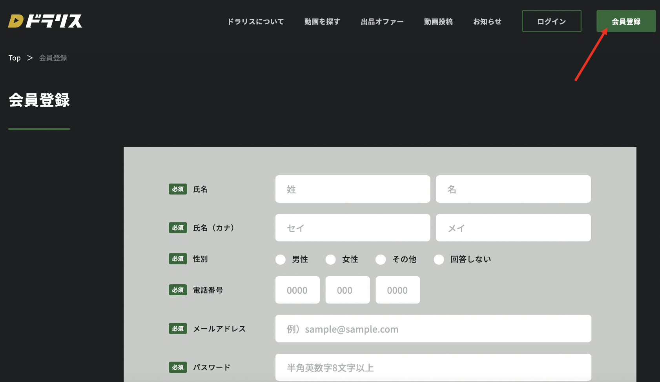
Task: Open the ドラリスについて menu item
Action: 255,22
